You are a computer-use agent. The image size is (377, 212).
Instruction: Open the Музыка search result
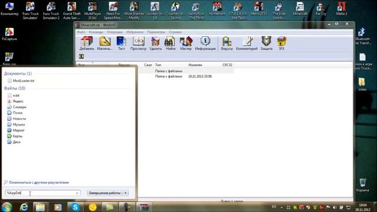click(x=16, y=124)
